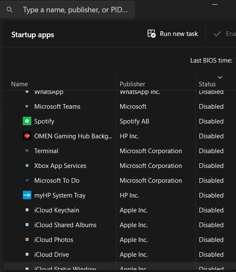Click Apple Inc. publisher for iCloud Photos
The width and height of the screenshot is (236, 272).
[x=134, y=240]
